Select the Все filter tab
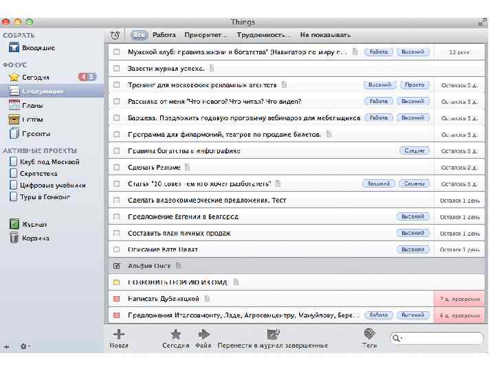495x371 pixels. point(139,35)
